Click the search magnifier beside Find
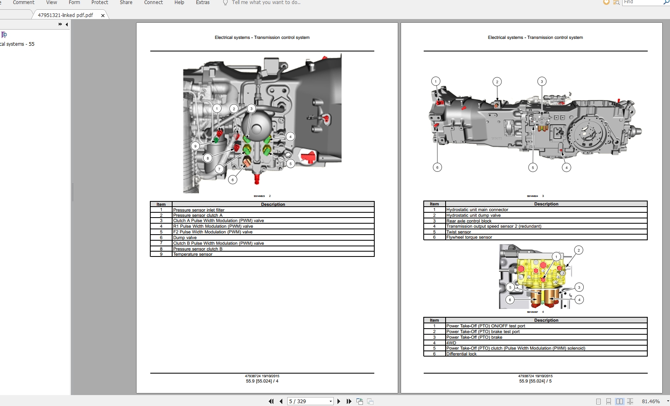 [x=666, y=2]
